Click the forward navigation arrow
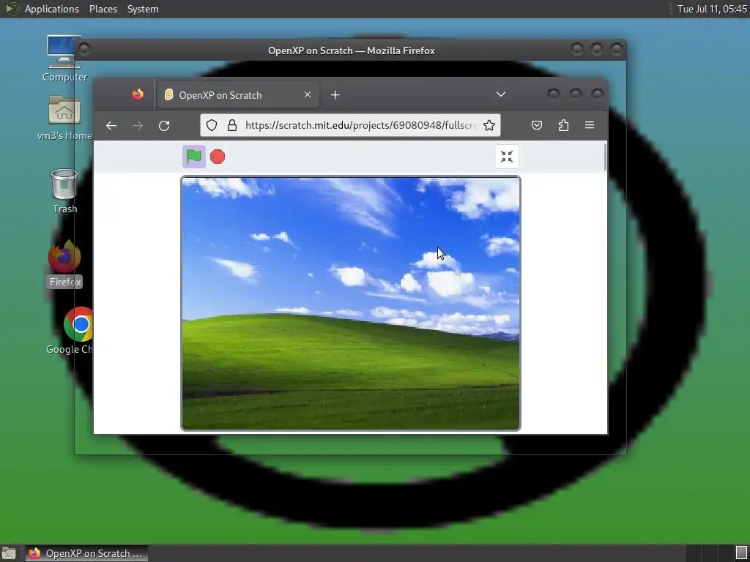The width and height of the screenshot is (750, 562). 138,126
